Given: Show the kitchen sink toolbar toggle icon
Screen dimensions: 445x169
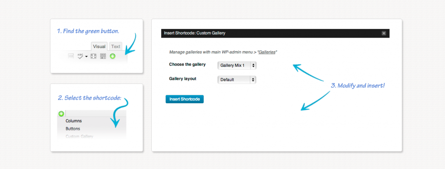Looking at the screenshot, I should click(103, 56).
